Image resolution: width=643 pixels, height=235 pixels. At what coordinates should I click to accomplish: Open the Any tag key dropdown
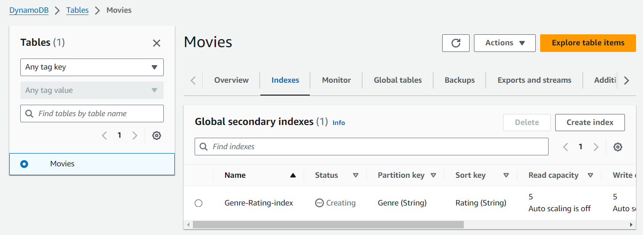[x=92, y=67]
